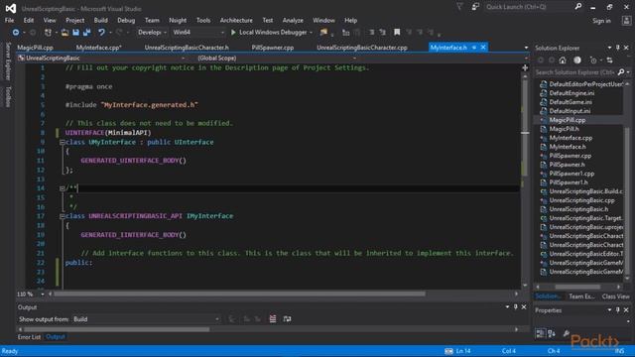Viewport: 635px width, 357px height.
Task: Switch to the Team Explorer panel tab
Action: pyautogui.click(x=582, y=297)
